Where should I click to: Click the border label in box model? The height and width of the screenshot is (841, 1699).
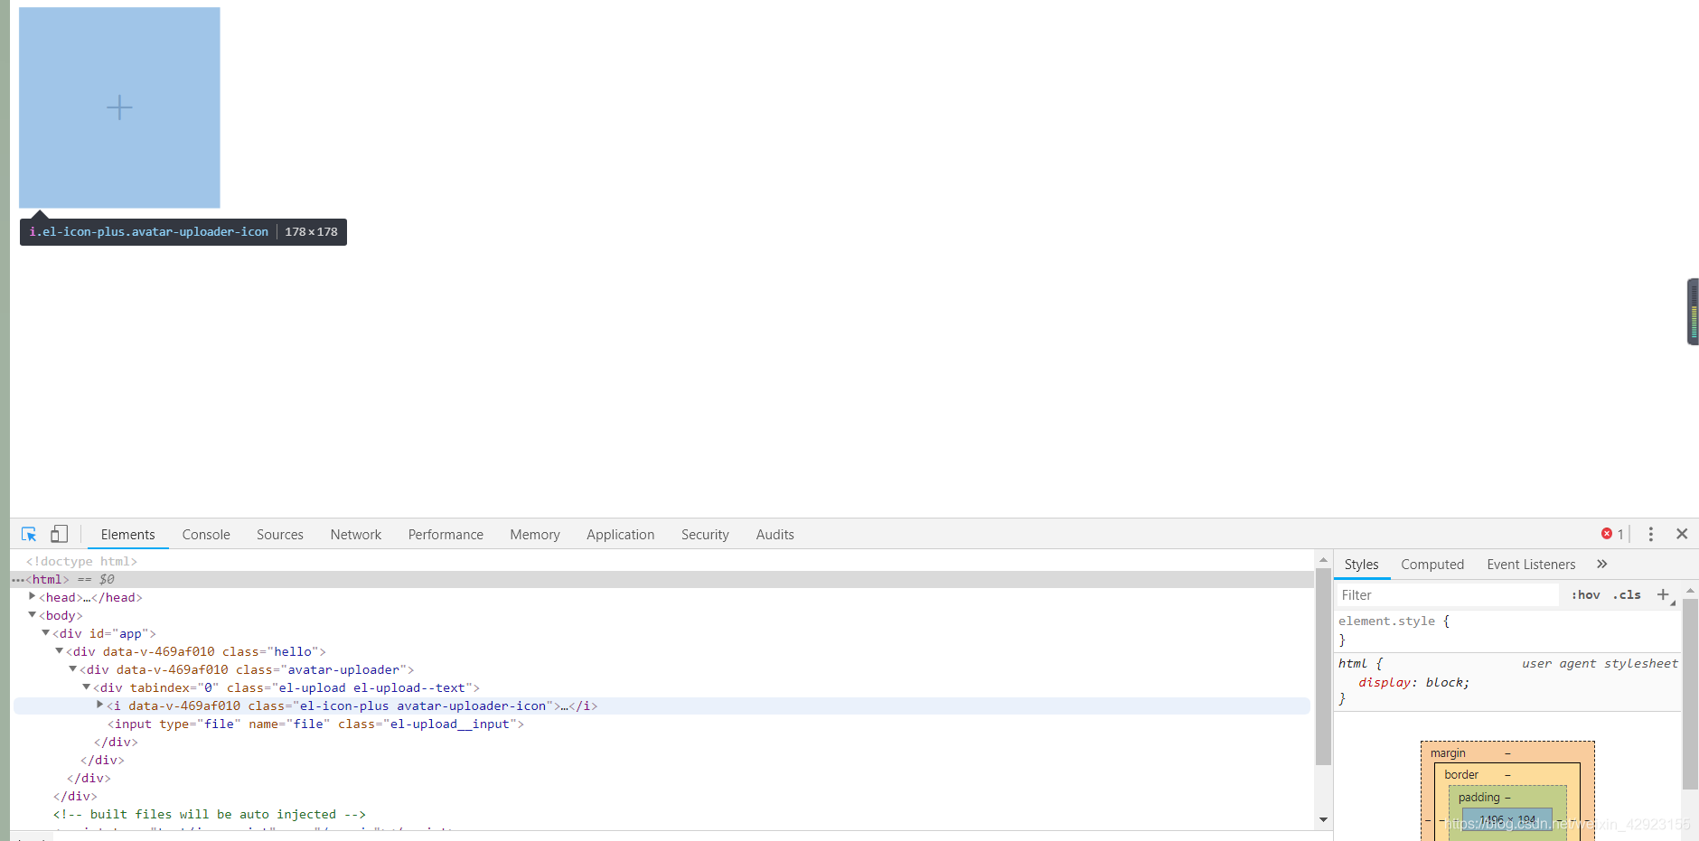tap(1461, 775)
